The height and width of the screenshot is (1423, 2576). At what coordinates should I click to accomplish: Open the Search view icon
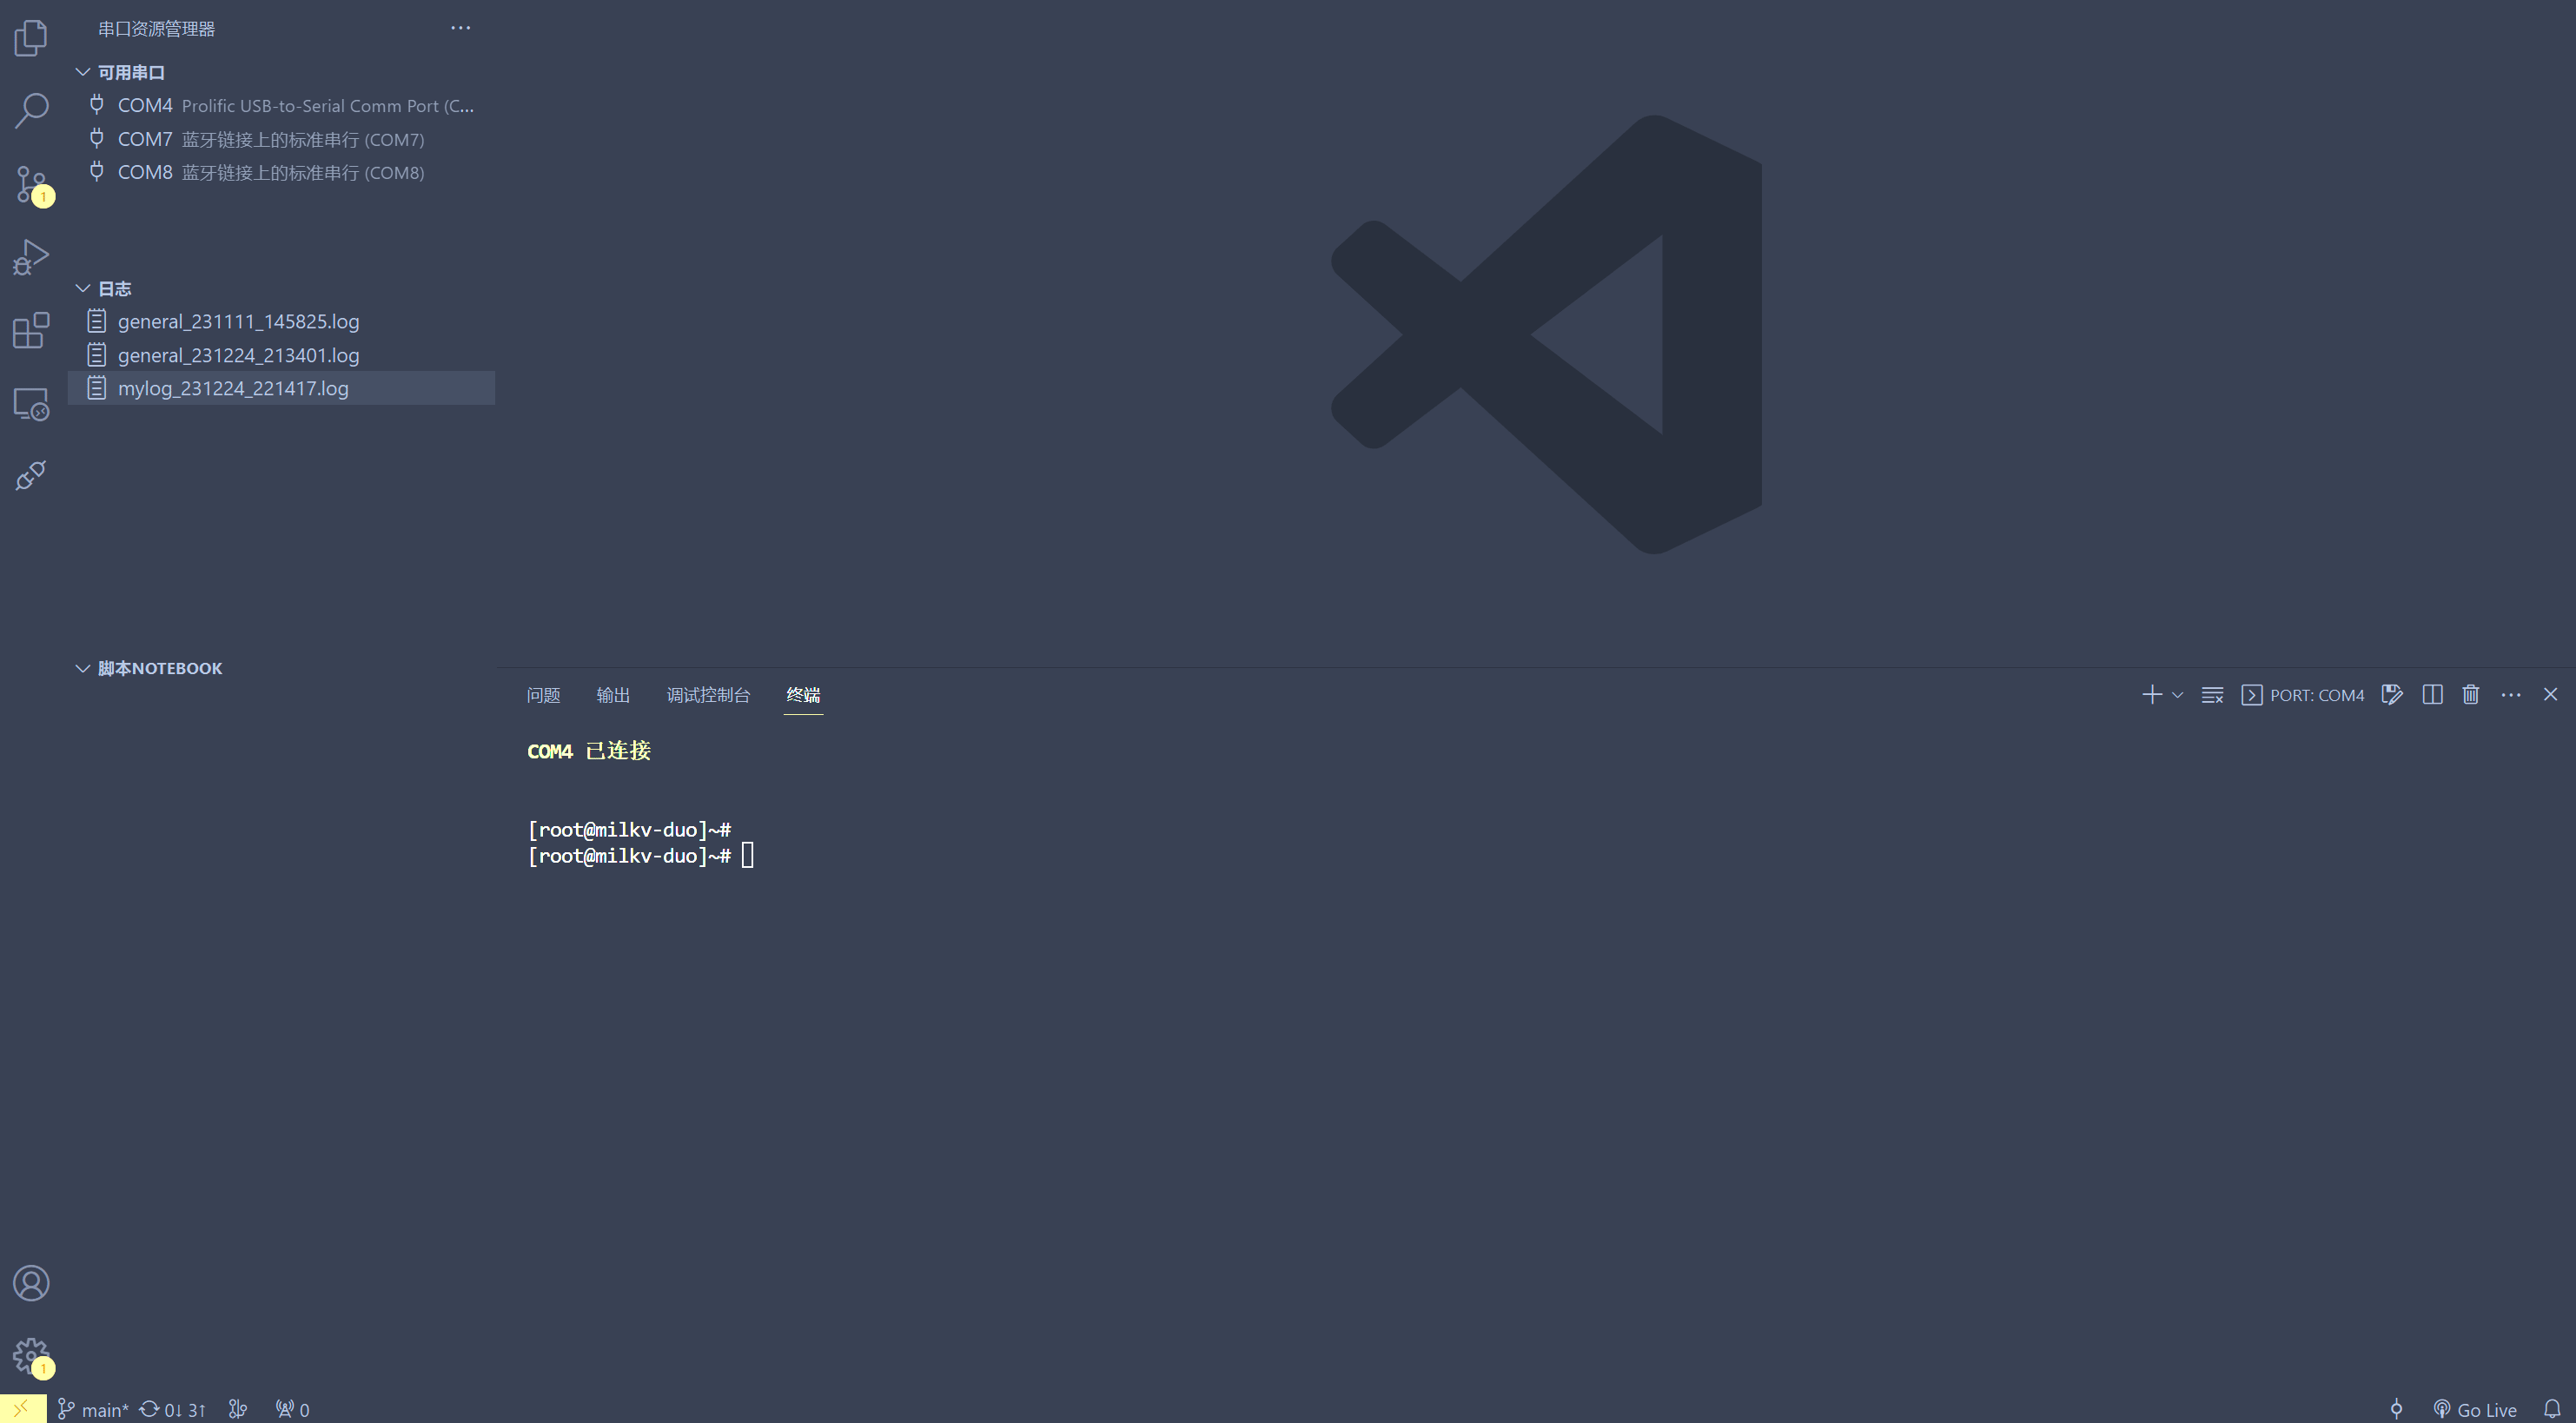tap(31, 111)
